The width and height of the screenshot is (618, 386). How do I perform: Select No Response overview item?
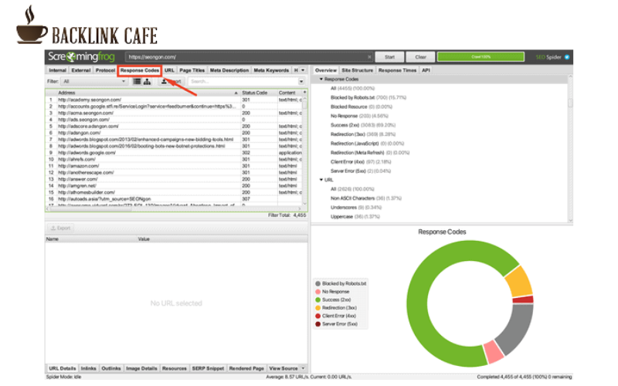pos(359,117)
